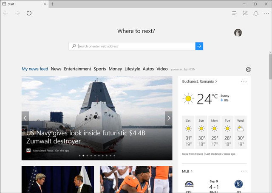Screen dimensions: 272x193
Task: Expand the weather card options ellipsis
Action: [244, 81]
